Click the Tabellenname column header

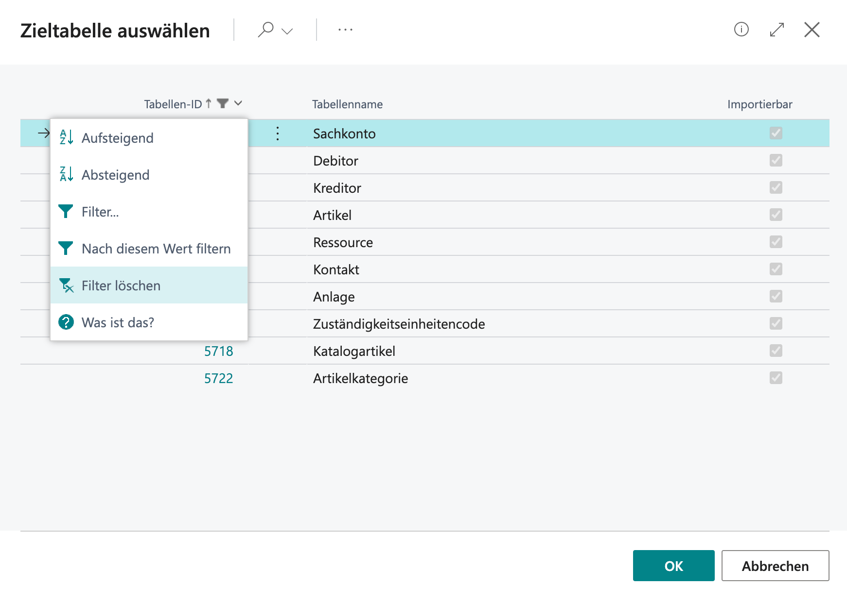pos(347,104)
